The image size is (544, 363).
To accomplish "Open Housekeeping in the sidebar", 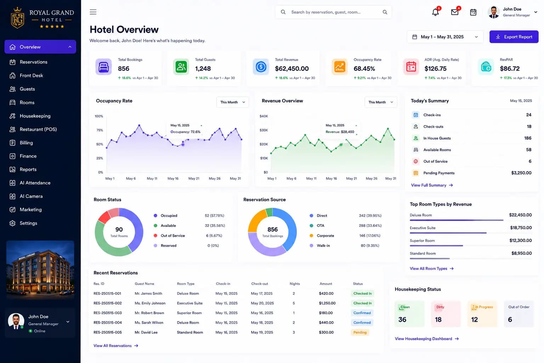I will 40,116.
